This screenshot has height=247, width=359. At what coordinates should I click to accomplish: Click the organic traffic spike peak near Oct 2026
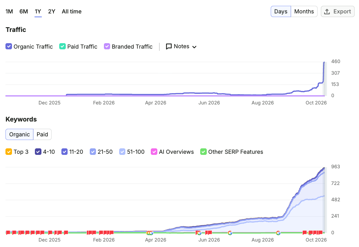point(324,62)
